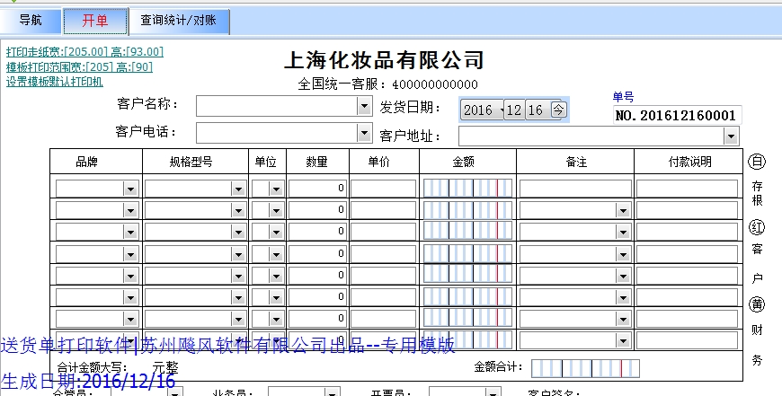782x396 pixels.
Task: Click the 单价 field in the first row
Action: (384, 189)
